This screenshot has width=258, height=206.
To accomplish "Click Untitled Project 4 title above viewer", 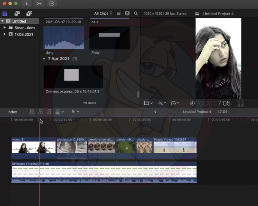I will pyautogui.click(x=218, y=14).
